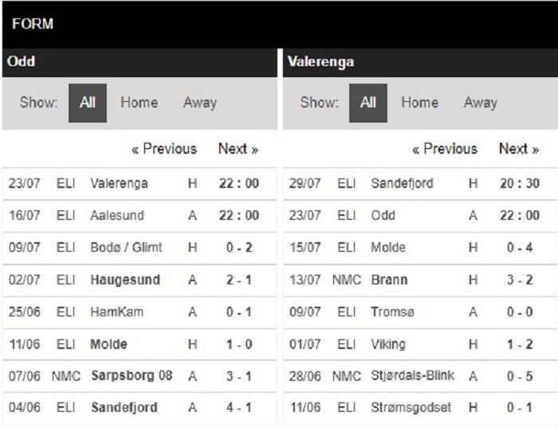The image size is (558, 427).
Task: Open the Sarpsborg 08 cup match
Action: point(139,376)
